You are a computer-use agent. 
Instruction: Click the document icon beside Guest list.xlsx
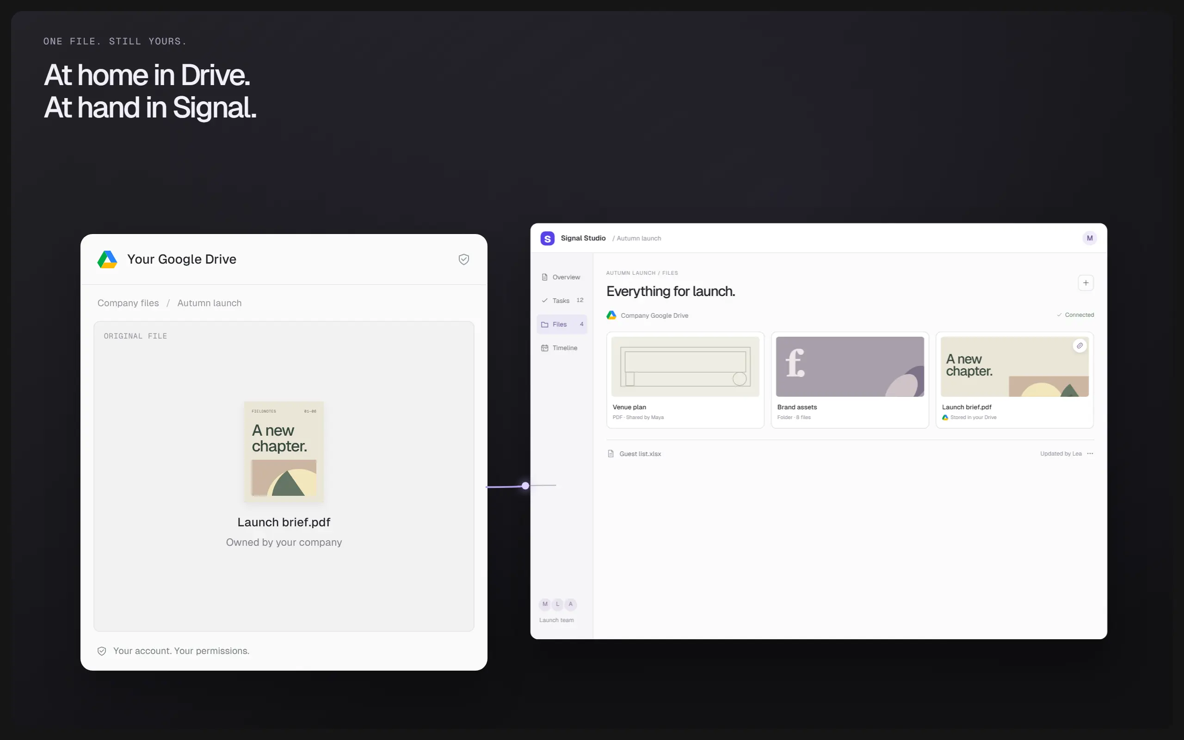[x=610, y=454]
